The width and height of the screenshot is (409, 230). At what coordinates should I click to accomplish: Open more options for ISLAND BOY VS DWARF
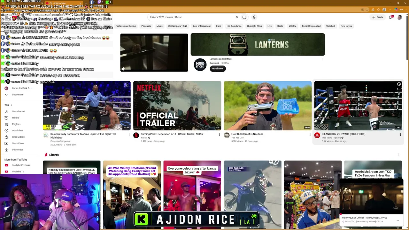click(x=400, y=135)
